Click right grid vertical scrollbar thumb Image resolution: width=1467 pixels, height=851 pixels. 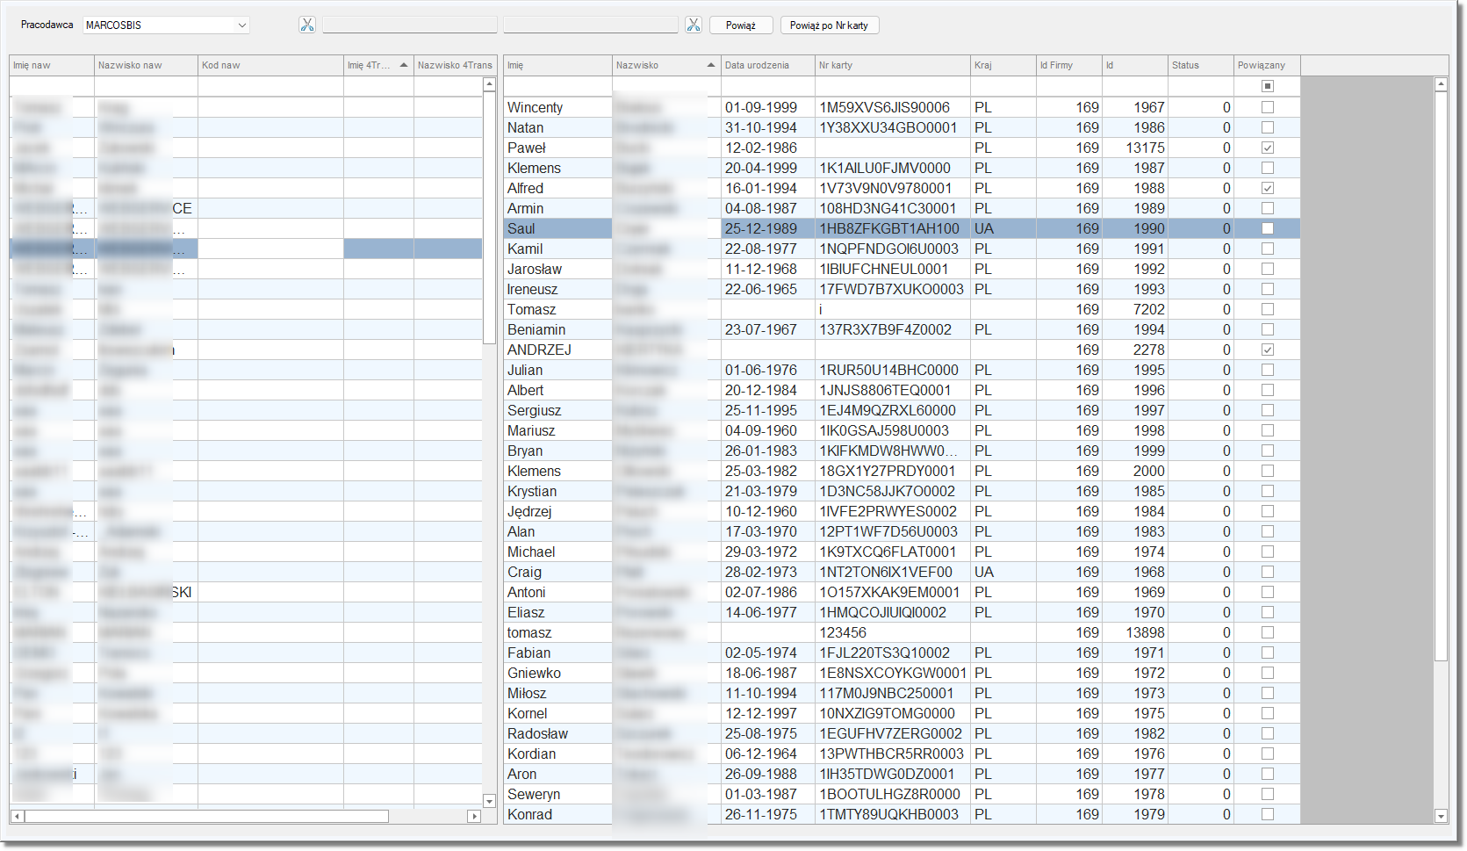[1441, 377]
